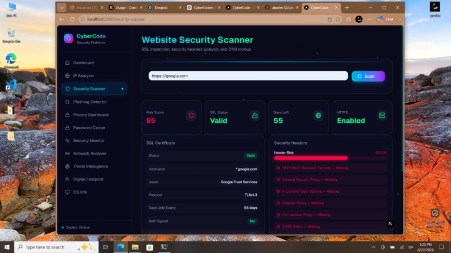Click the Permissions-Policy missing row
Image resolution: width=451 pixels, height=253 pixels.
331,215
